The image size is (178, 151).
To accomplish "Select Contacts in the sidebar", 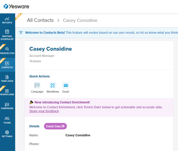I will tap(7, 65).
